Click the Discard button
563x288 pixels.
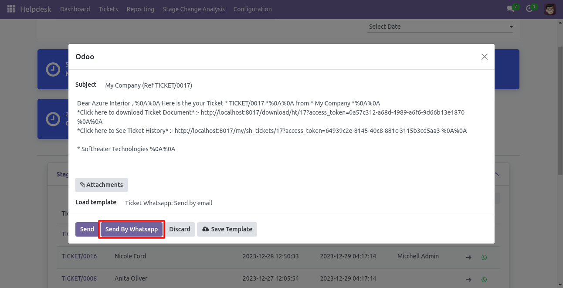click(180, 229)
